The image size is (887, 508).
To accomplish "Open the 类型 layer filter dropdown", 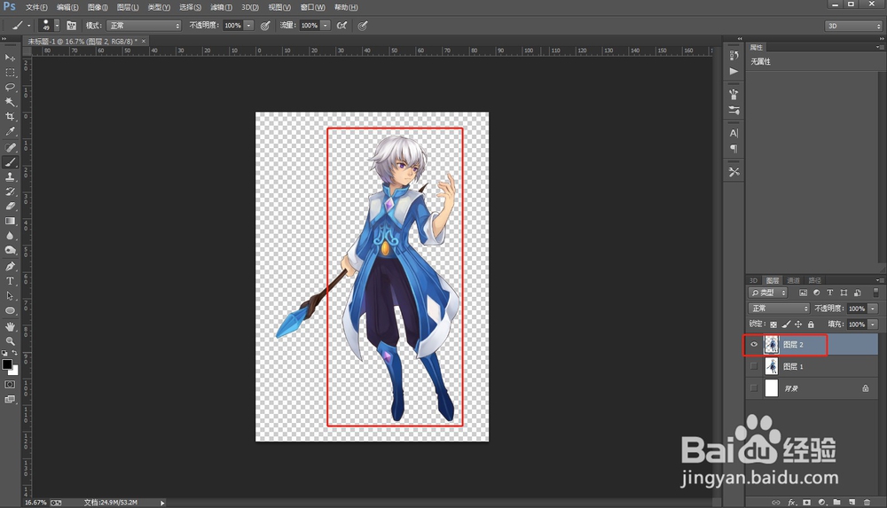I will [767, 293].
